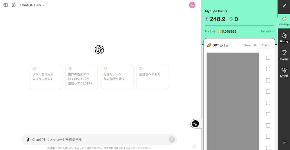This screenshot has height=150, width=290.
Task: Toggle the ChatGPT sidebar panel icon
Action: (x=6, y=5)
